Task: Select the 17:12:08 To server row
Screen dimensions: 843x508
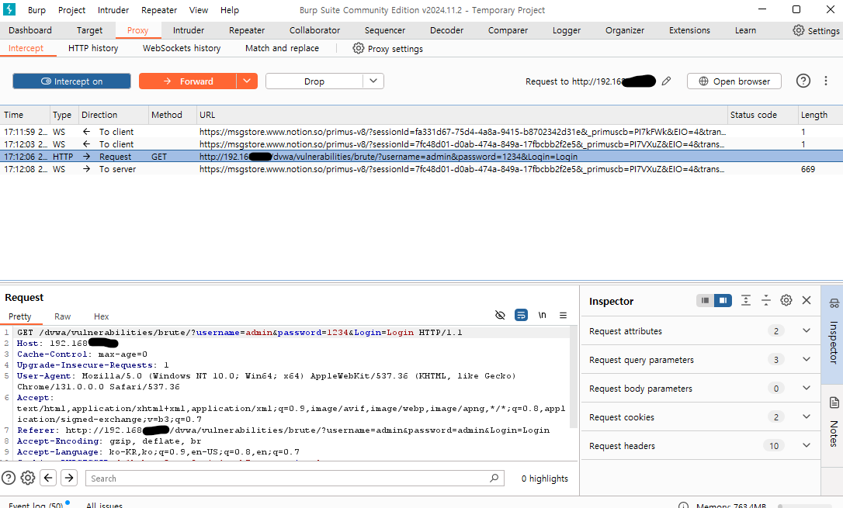Action: pyautogui.click(x=421, y=169)
